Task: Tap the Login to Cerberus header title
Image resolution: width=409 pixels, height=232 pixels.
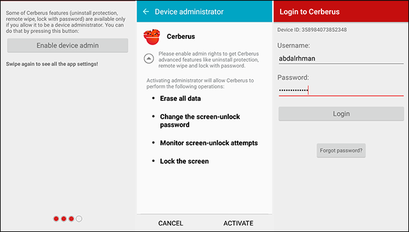Action: pyautogui.click(x=309, y=11)
